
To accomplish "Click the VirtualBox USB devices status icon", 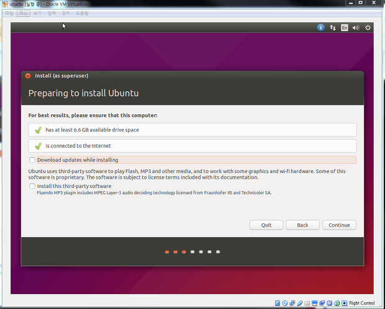I will pyautogui.click(x=300, y=303).
